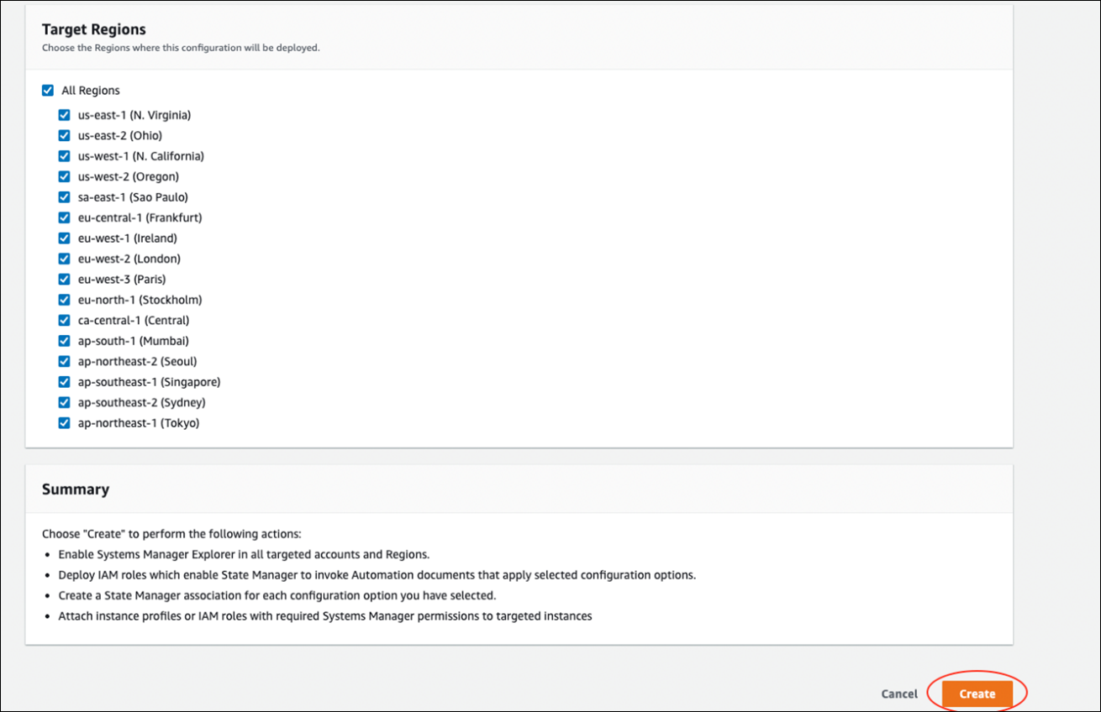Deselect sa-east-1 (Sao Paulo) region
1101x712 pixels.
pyautogui.click(x=64, y=197)
